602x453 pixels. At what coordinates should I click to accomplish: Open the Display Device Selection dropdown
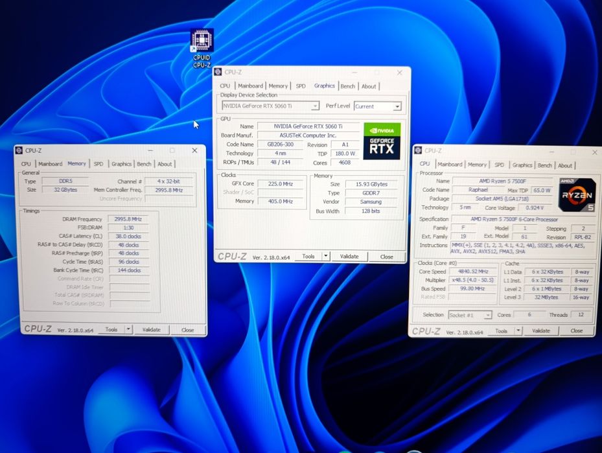pos(270,106)
